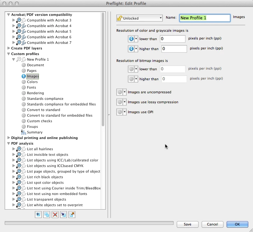Select the Pages section
Screen dimensions: 253x232
tap(32, 71)
